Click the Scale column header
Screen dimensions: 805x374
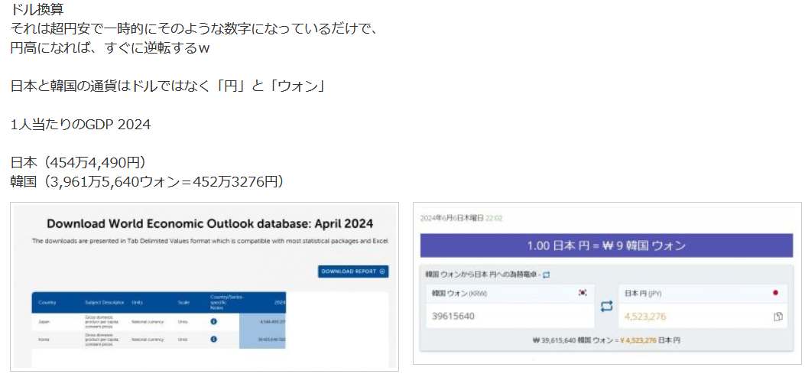(x=183, y=302)
